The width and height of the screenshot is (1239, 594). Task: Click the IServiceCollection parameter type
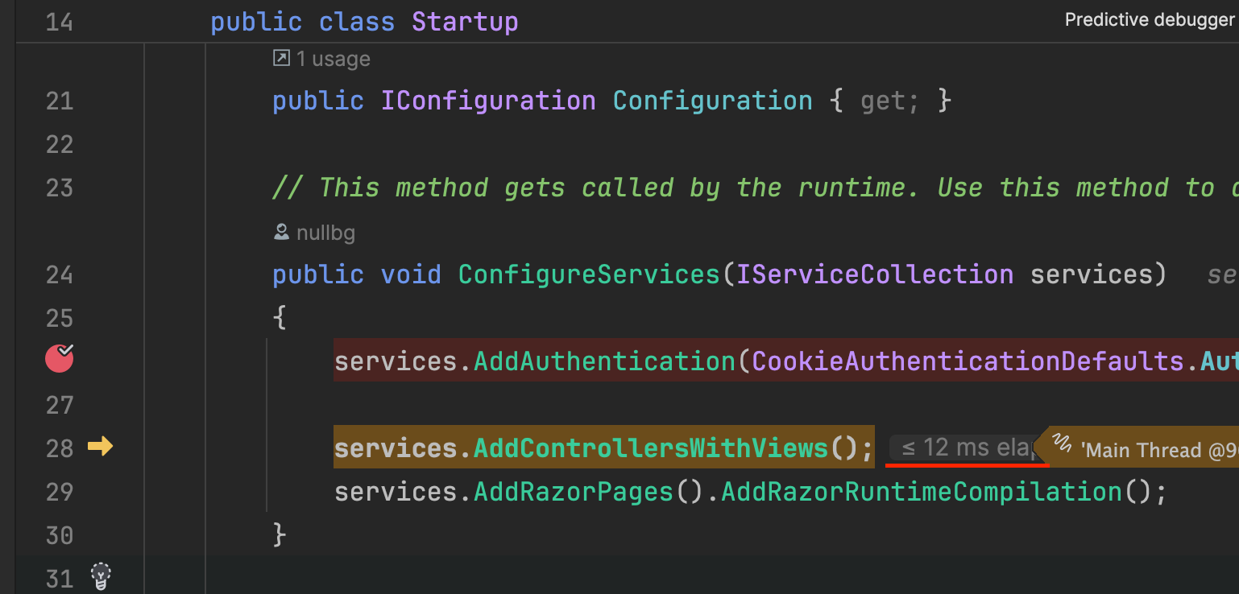point(875,275)
